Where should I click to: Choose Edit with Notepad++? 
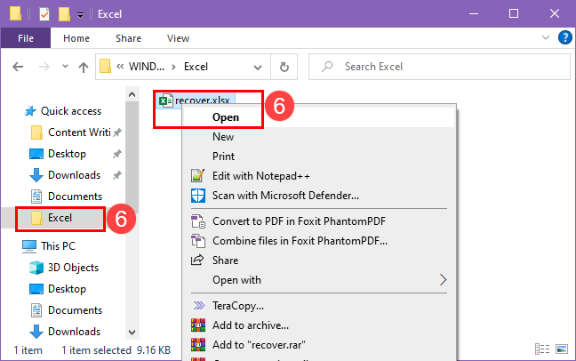point(319,176)
